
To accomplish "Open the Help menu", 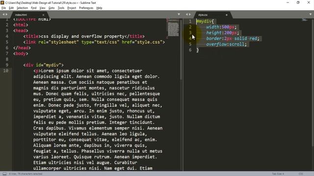I will [99, 8].
